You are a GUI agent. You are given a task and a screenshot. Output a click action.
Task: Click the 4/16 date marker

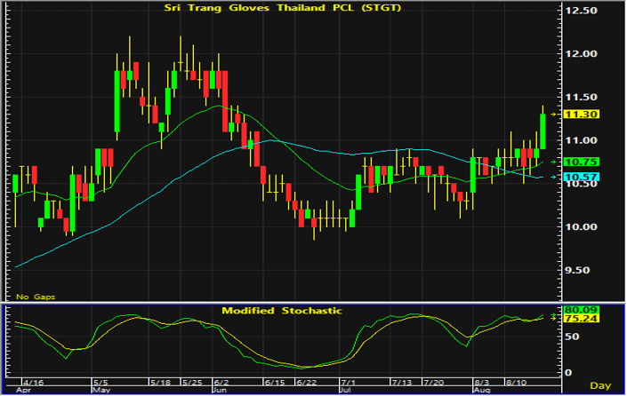click(x=34, y=383)
